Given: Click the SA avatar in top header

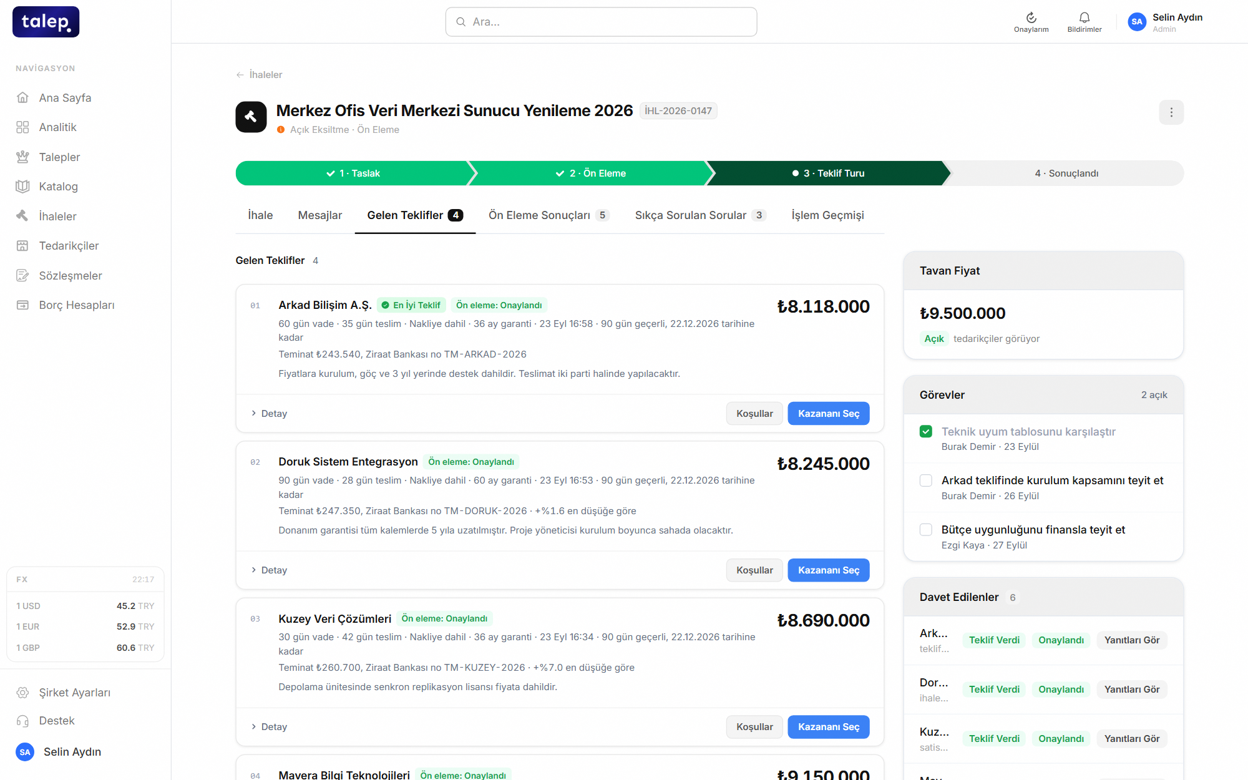Looking at the screenshot, I should coord(1137,22).
